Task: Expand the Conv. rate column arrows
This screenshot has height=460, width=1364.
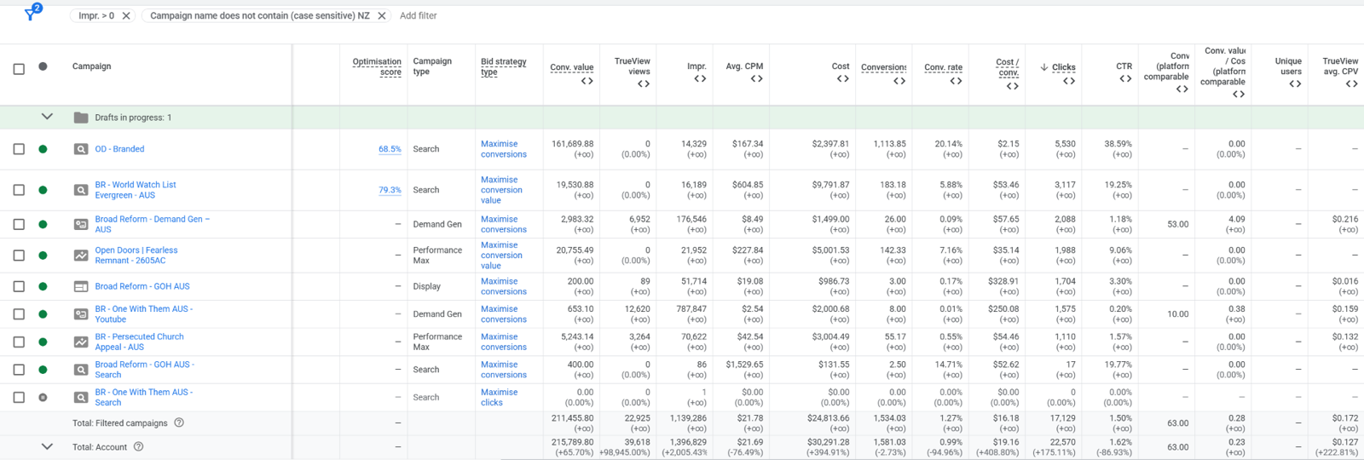Action: coord(956,81)
